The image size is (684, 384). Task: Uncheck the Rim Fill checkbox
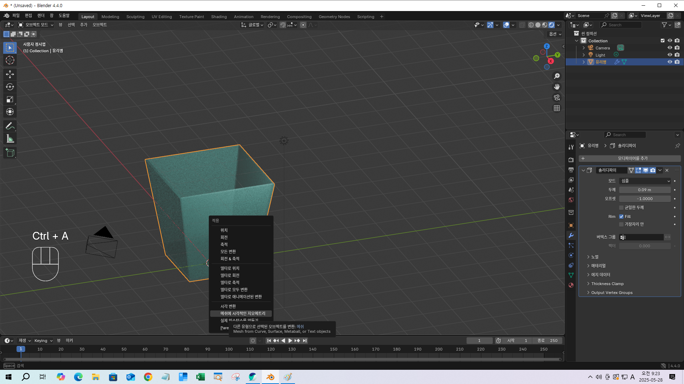(x=621, y=217)
